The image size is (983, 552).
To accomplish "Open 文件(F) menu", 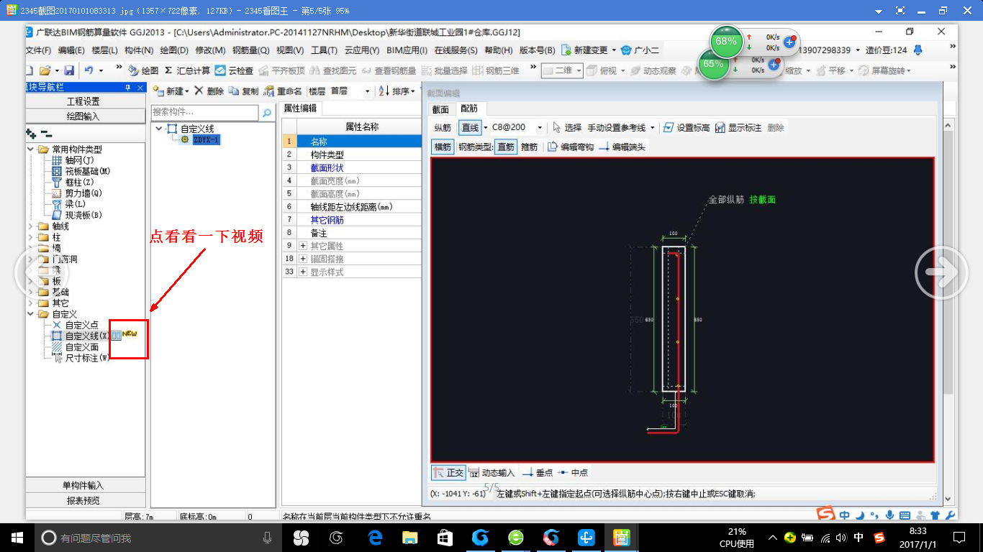I will [x=39, y=50].
